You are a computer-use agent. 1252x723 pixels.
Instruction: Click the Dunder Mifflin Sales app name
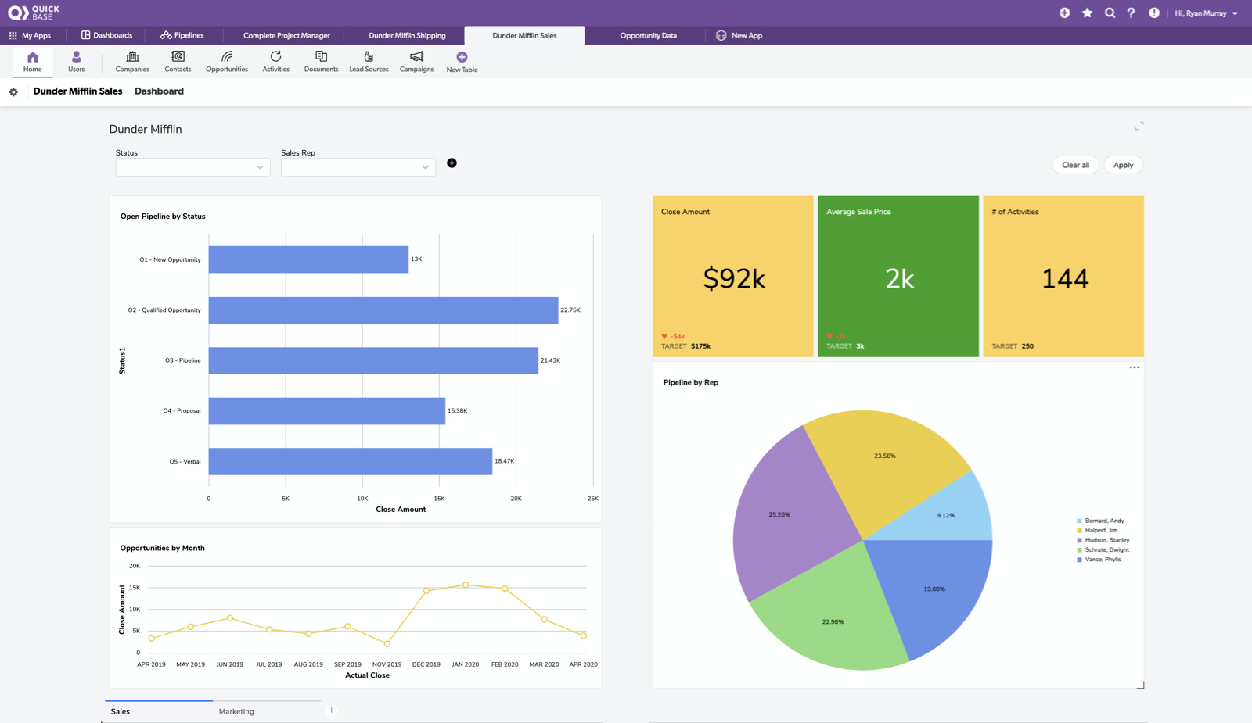coord(77,91)
